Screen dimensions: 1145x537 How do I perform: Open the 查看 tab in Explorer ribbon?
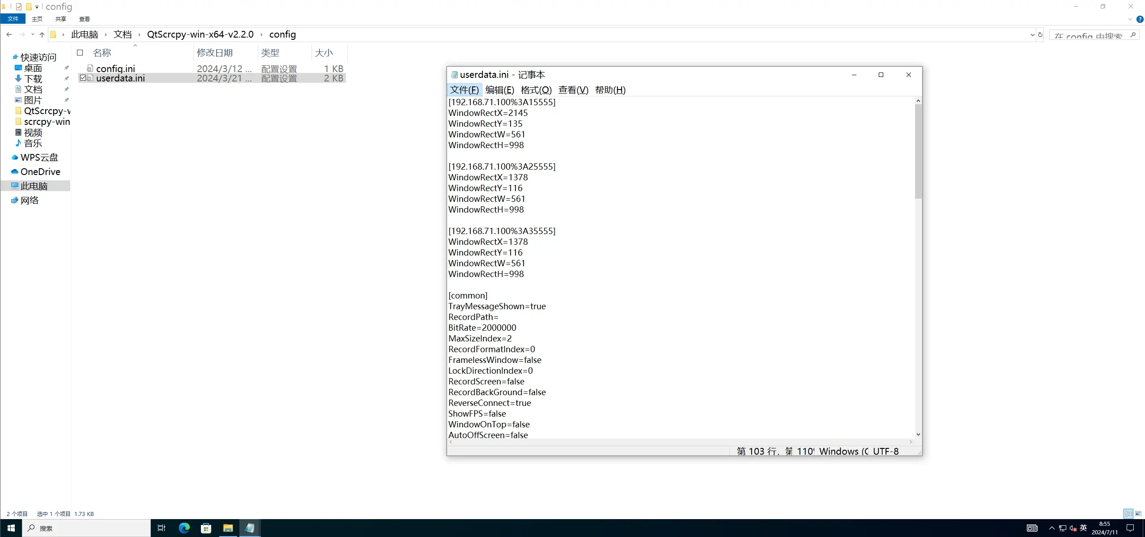point(84,19)
